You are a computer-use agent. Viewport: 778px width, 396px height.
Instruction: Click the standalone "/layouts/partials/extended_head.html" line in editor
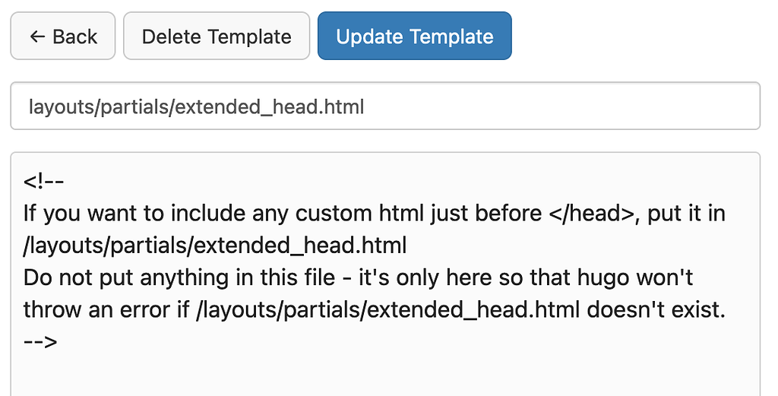214,246
